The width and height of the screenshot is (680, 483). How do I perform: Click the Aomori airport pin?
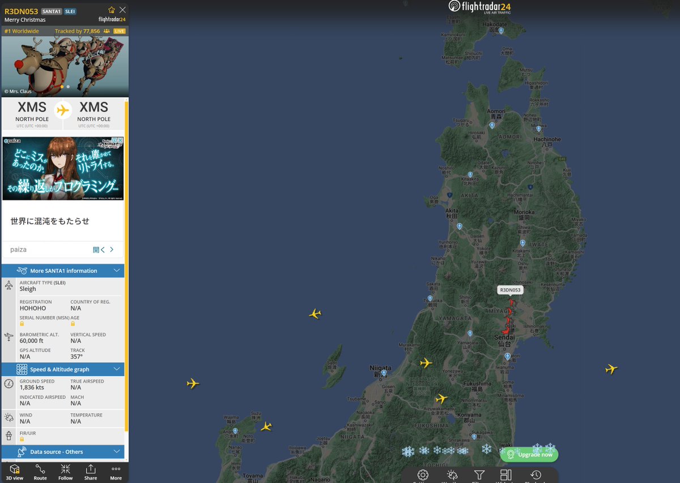492,126
